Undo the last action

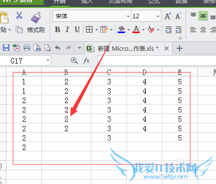point(58,48)
